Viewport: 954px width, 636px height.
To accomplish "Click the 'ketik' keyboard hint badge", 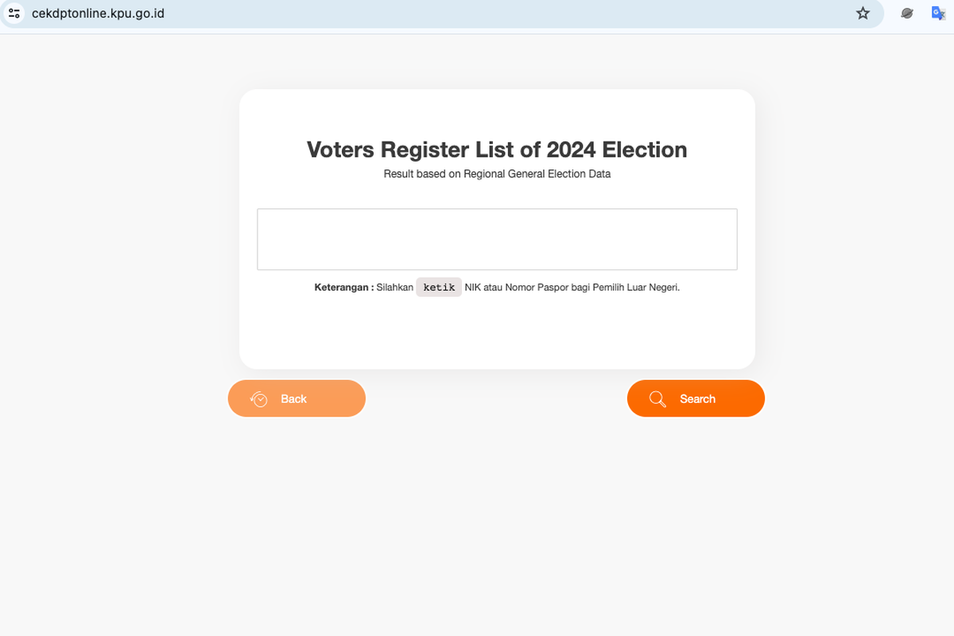I will [x=439, y=287].
